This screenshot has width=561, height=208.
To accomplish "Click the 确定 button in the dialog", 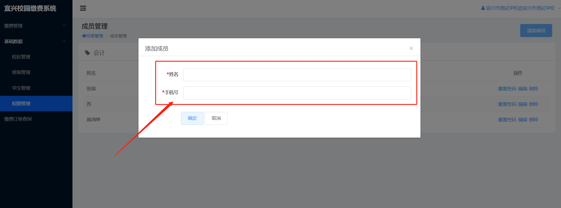I will (x=192, y=118).
